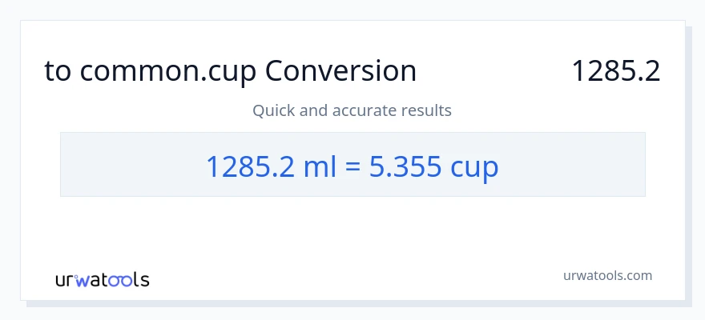Click the word 'Conversion' in the heading

click(x=340, y=71)
